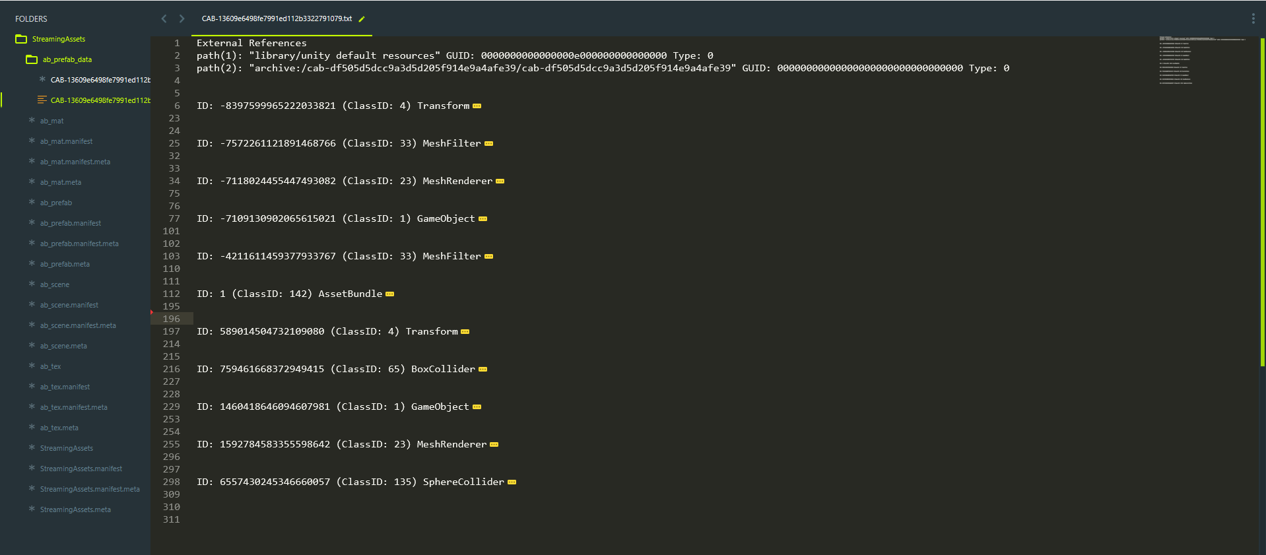This screenshot has width=1266, height=555.
Task: Open StreamingAssets.meta file
Action: click(x=75, y=509)
